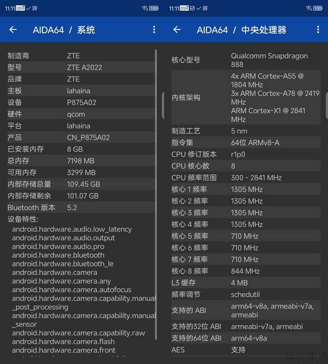Select the 频率调节 schedutil row
This screenshot has height=364, width=328.
click(x=246, y=295)
